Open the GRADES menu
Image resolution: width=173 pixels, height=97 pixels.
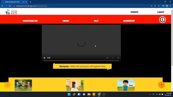(x=66, y=21)
